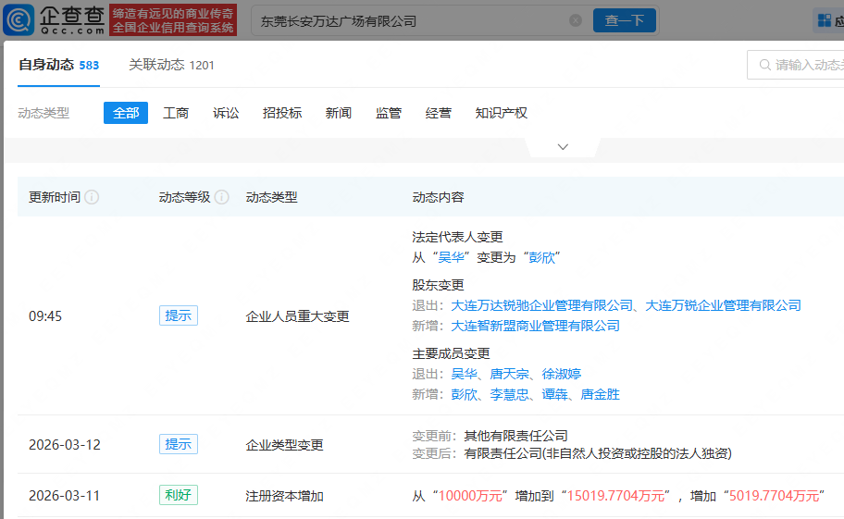Click the company name search field
This screenshot has width=844, height=519.
click(407, 20)
